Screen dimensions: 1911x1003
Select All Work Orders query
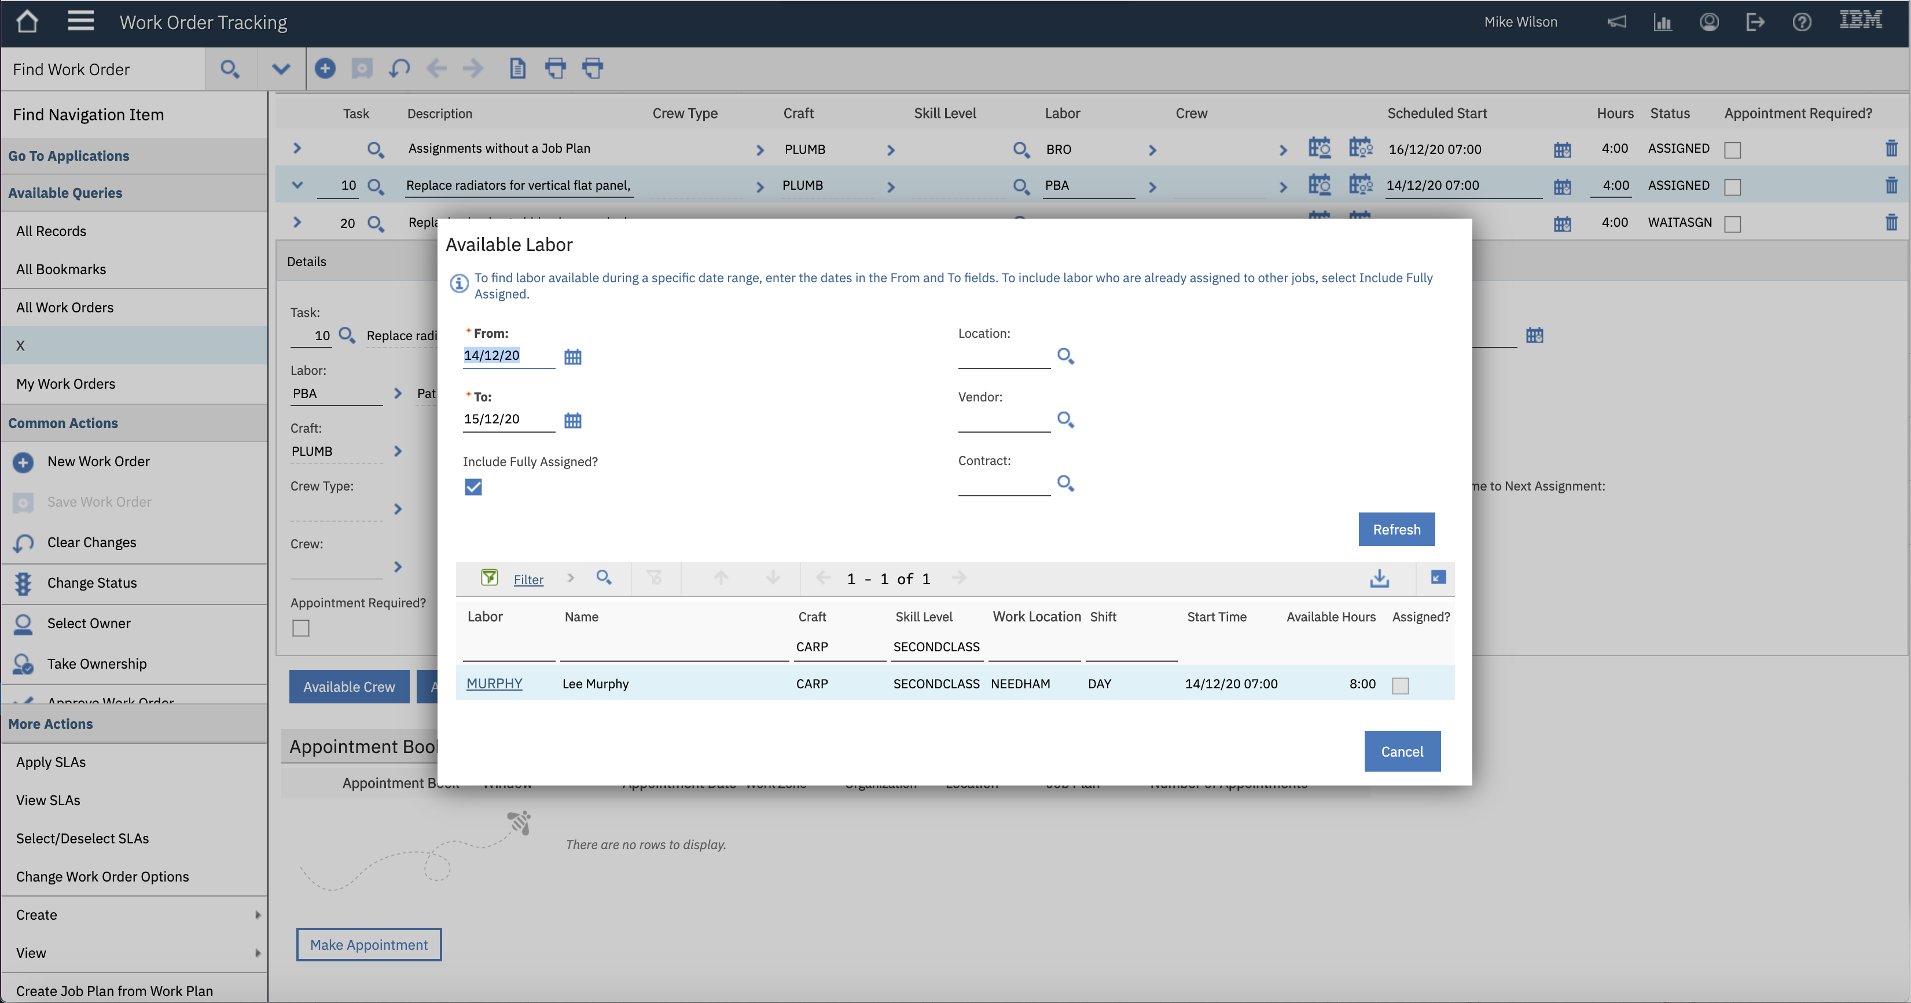click(65, 307)
